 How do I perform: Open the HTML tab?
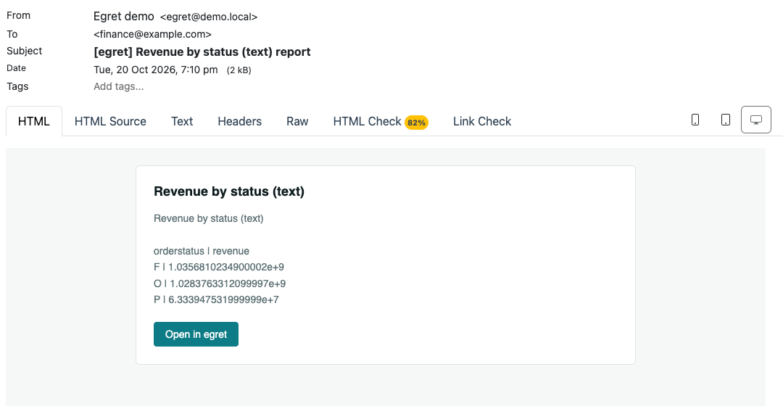(34, 121)
